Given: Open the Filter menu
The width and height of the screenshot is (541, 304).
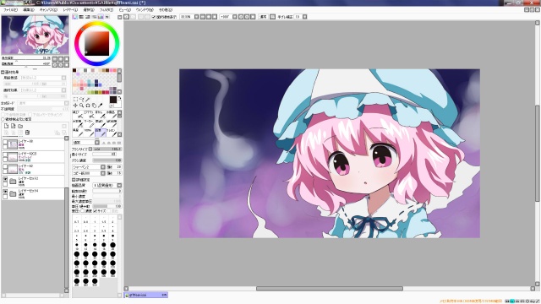Looking at the screenshot, I should click(107, 10).
